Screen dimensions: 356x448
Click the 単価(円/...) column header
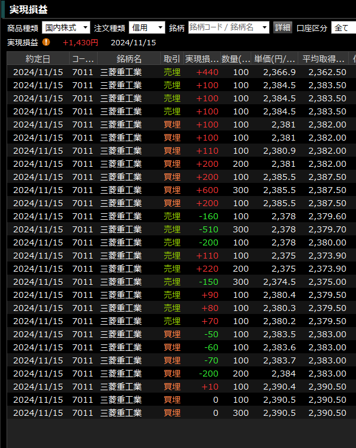click(x=274, y=59)
